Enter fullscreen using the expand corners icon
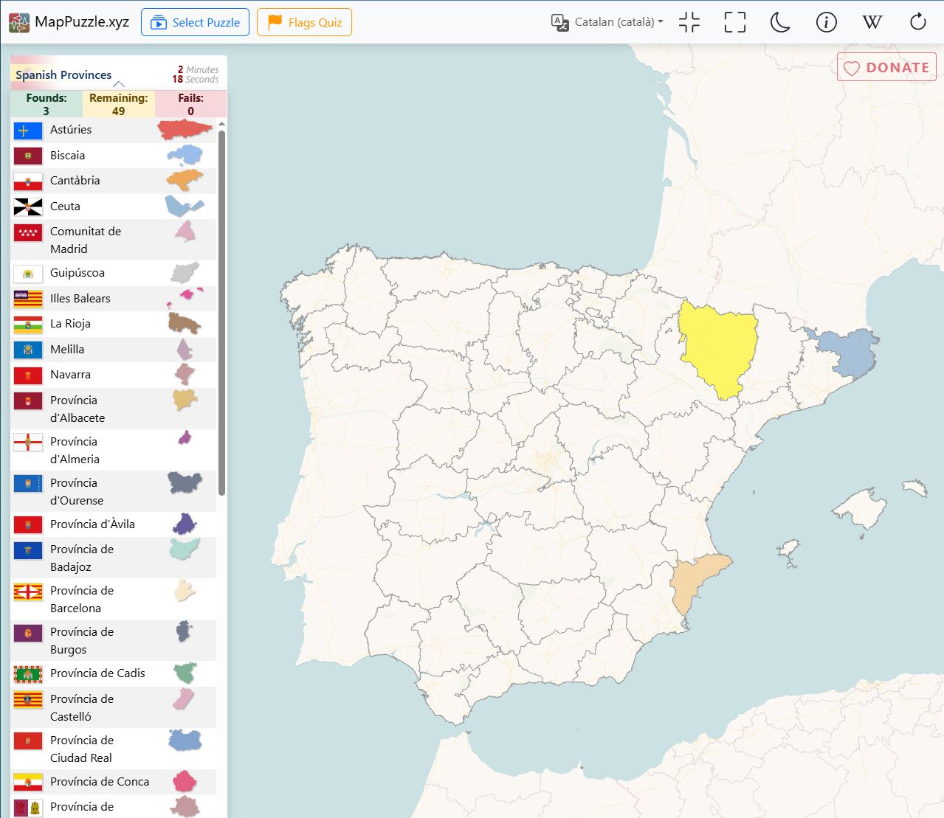The height and width of the screenshot is (818, 944). (734, 22)
